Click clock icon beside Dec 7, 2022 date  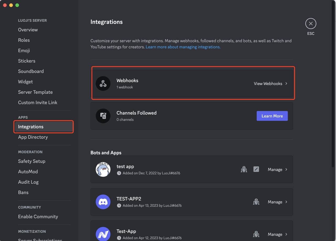119,173
